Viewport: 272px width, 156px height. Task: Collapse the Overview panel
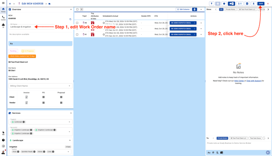pos(71,9)
